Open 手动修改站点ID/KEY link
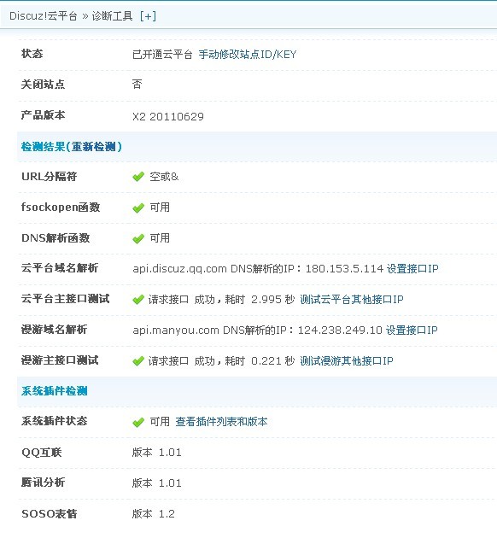The height and width of the screenshot is (544, 497). click(248, 54)
